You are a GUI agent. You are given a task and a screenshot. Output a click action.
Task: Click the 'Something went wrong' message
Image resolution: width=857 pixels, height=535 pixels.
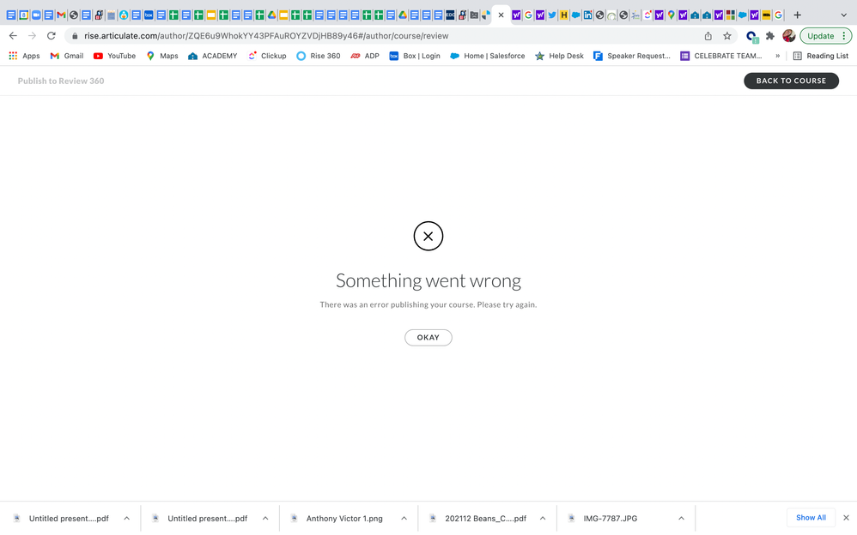tap(428, 280)
